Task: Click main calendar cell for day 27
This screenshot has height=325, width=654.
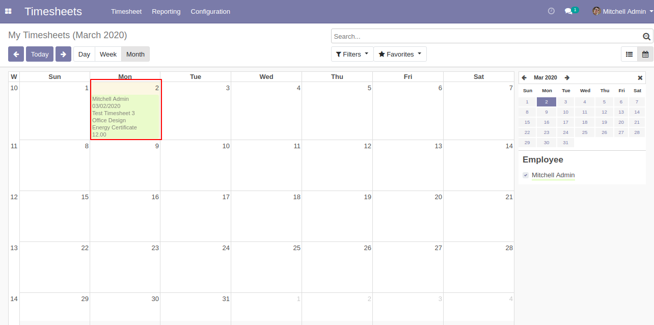Action: pyautogui.click(x=408, y=267)
